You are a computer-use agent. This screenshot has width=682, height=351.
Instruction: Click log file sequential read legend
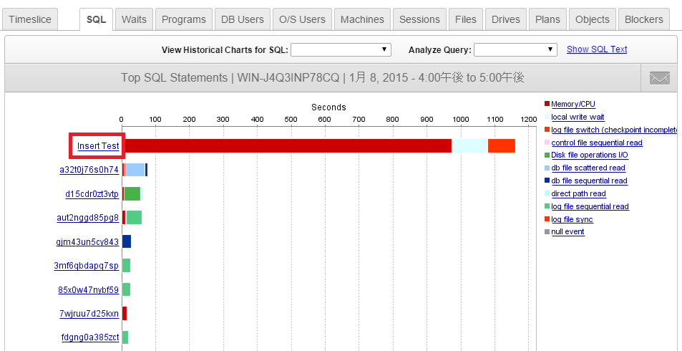590,206
